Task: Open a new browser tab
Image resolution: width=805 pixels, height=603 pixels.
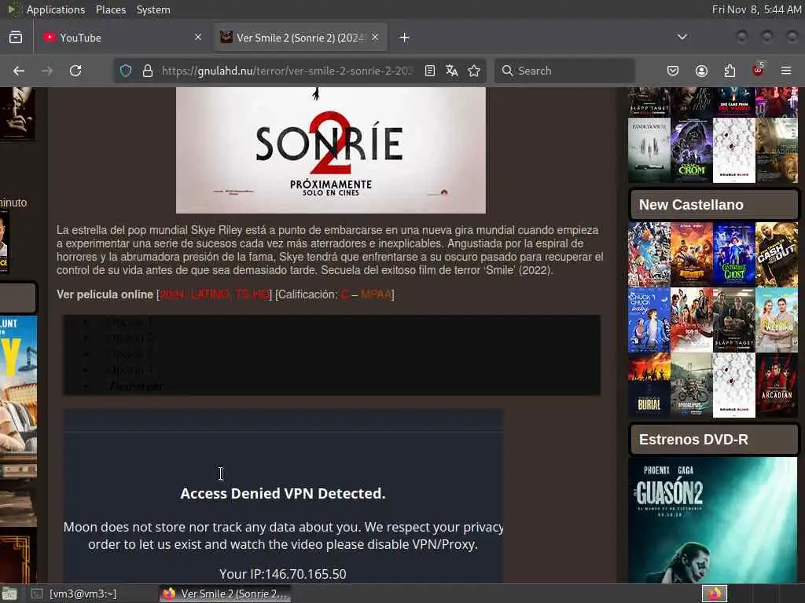Action: (405, 38)
